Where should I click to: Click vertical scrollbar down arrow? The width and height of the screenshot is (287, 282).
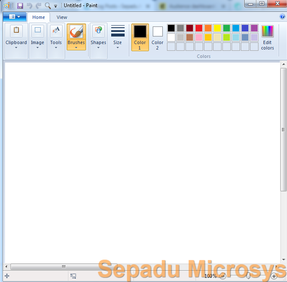click(284, 260)
